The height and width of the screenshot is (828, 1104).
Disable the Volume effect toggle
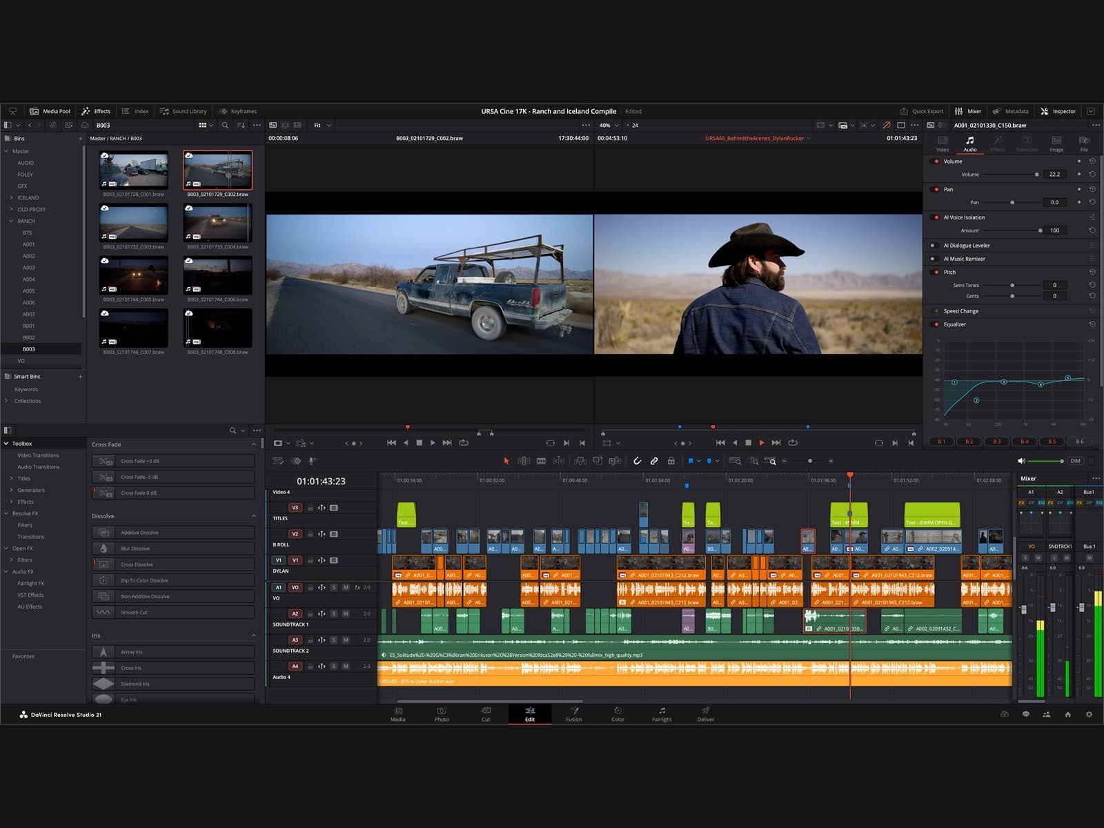[936, 161]
